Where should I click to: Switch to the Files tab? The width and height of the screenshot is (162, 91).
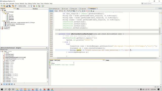pos(18,9)
